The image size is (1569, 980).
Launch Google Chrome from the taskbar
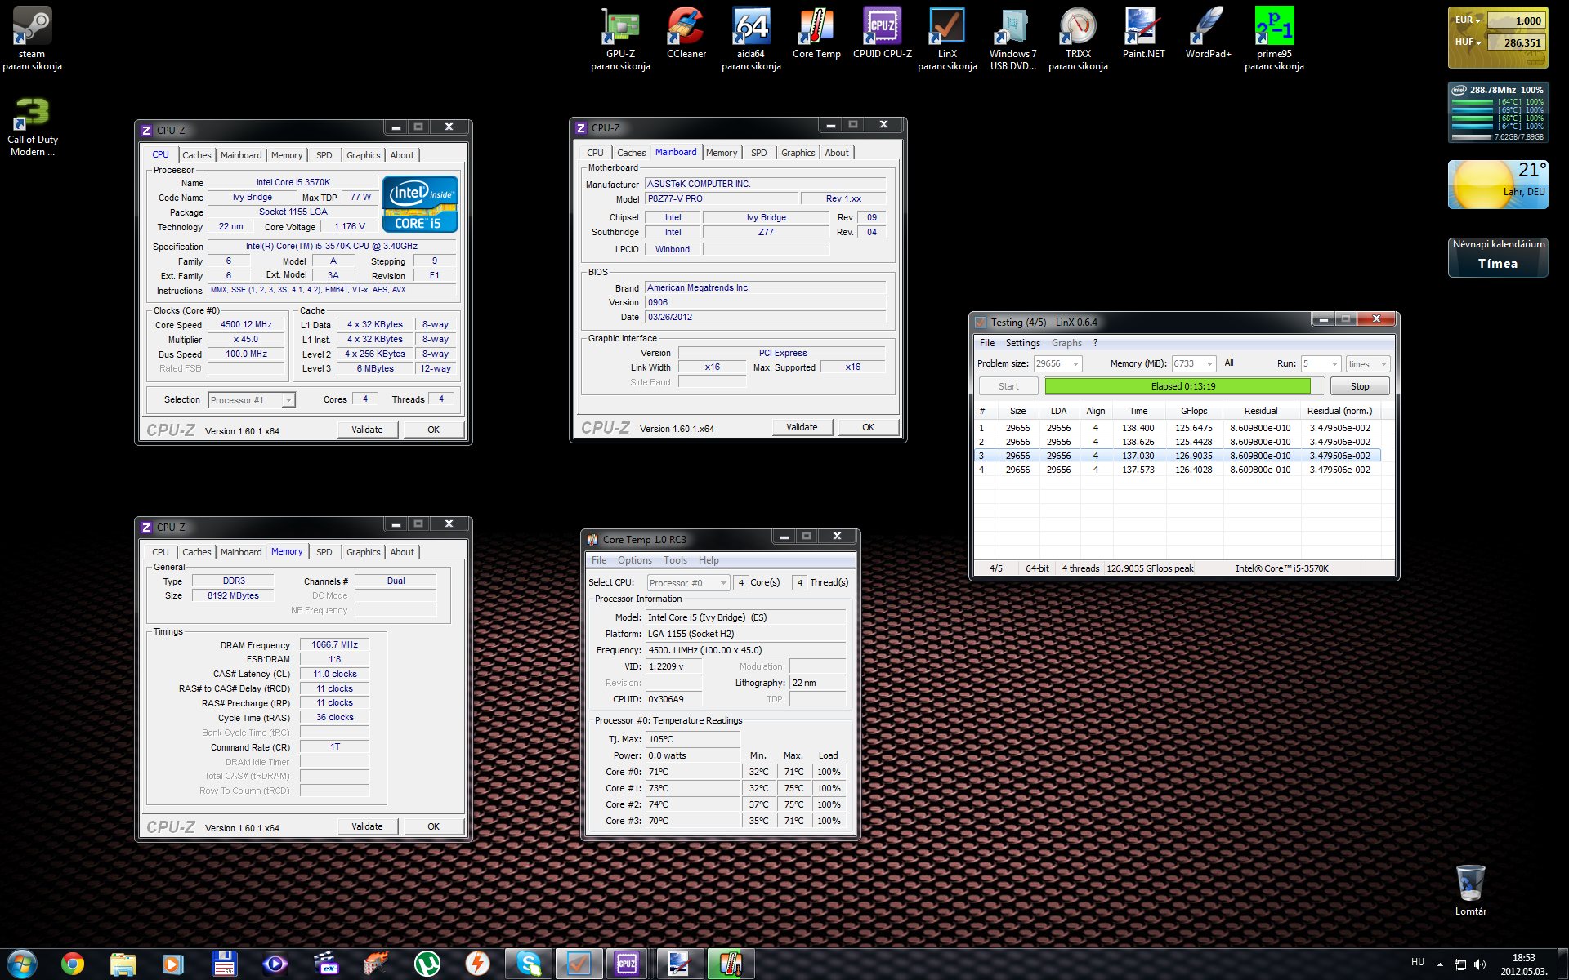coord(73,964)
